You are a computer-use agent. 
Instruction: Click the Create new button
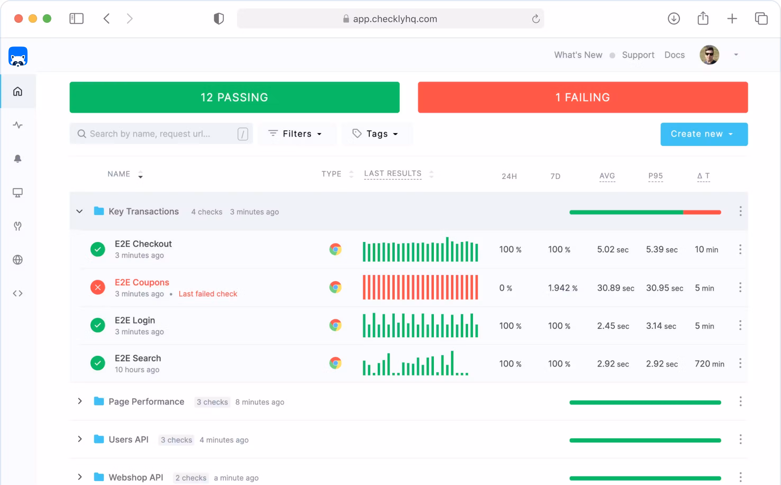pyautogui.click(x=704, y=134)
